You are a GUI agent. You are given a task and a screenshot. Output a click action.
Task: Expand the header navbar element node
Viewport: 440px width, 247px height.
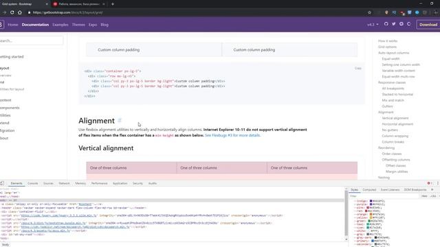click(73, 208)
